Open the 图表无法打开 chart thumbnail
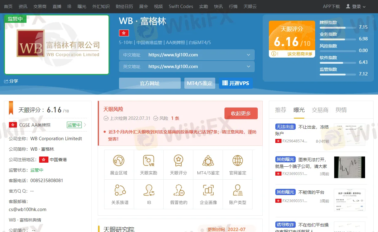378x232 pixels. tap(349, 167)
